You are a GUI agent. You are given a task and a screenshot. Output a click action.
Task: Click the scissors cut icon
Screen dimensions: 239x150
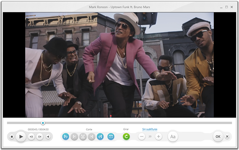pos(83,137)
